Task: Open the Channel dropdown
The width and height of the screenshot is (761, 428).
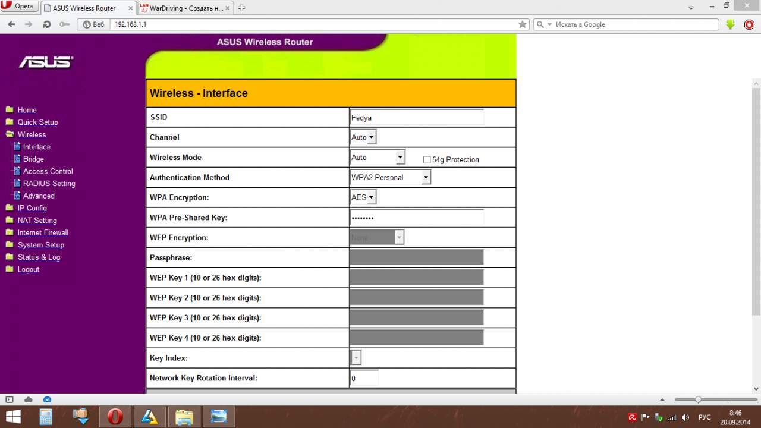Action: click(x=363, y=137)
